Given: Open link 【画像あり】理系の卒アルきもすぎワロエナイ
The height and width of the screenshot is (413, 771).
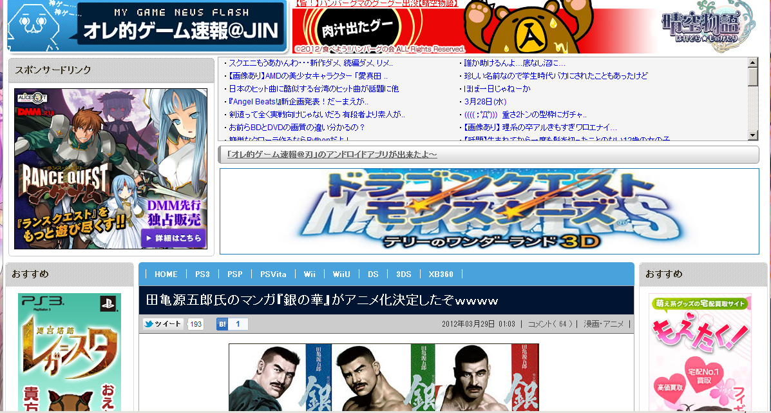Looking at the screenshot, I should click(540, 127).
